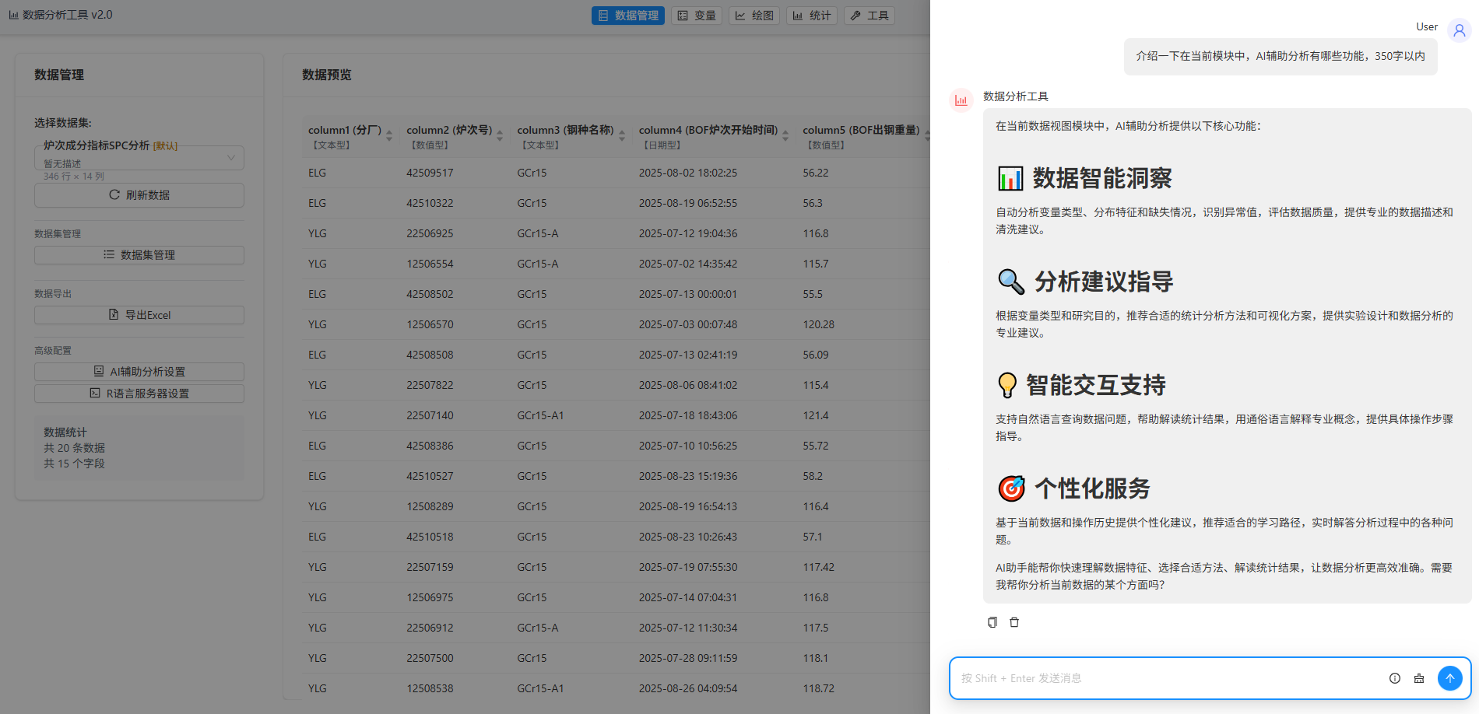Screen dimensions: 1479x714
Task: Select the 工具 tab
Action: pos(869,16)
